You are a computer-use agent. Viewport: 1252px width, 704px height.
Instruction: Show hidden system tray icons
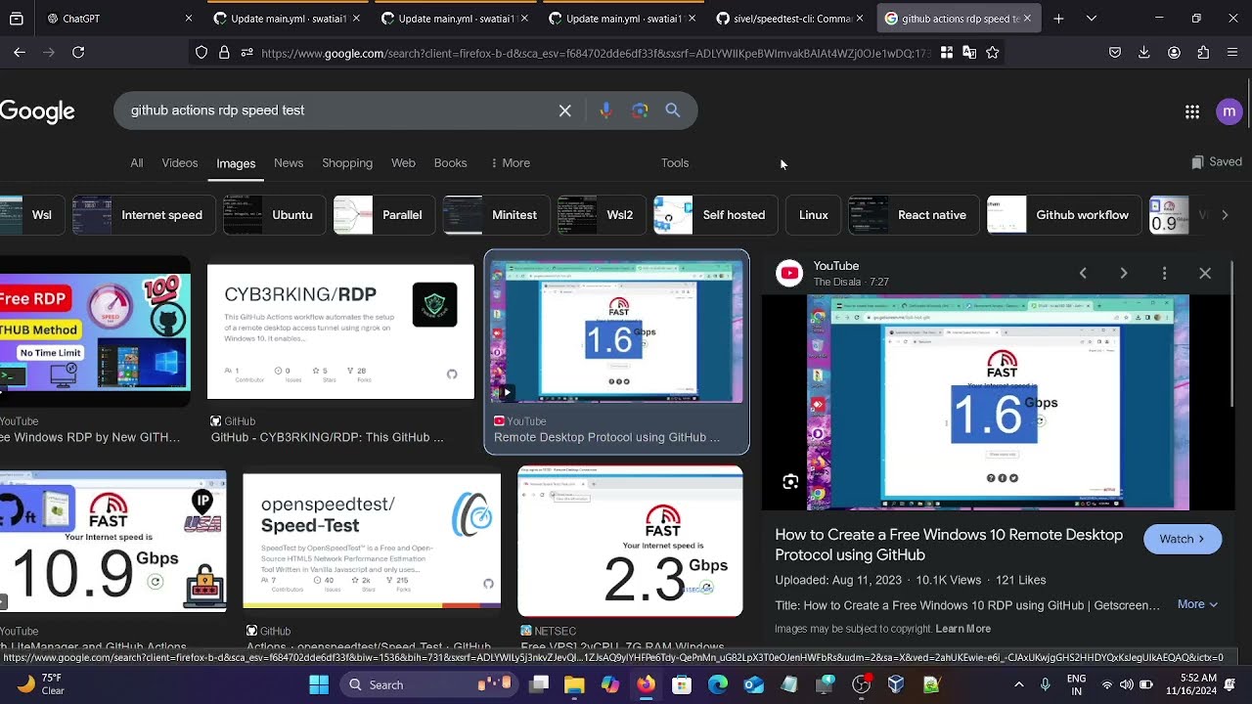click(1018, 684)
